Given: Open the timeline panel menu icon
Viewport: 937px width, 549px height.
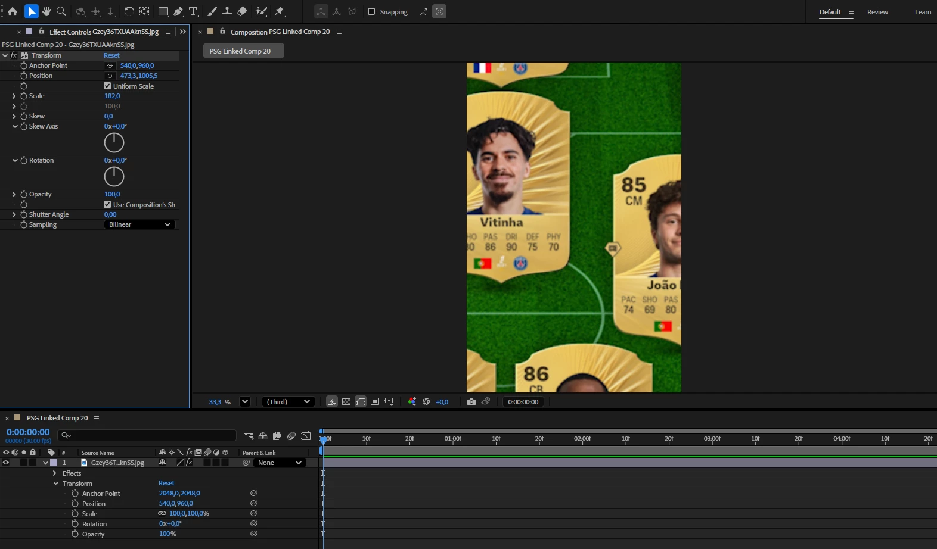Looking at the screenshot, I should point(97,418).
